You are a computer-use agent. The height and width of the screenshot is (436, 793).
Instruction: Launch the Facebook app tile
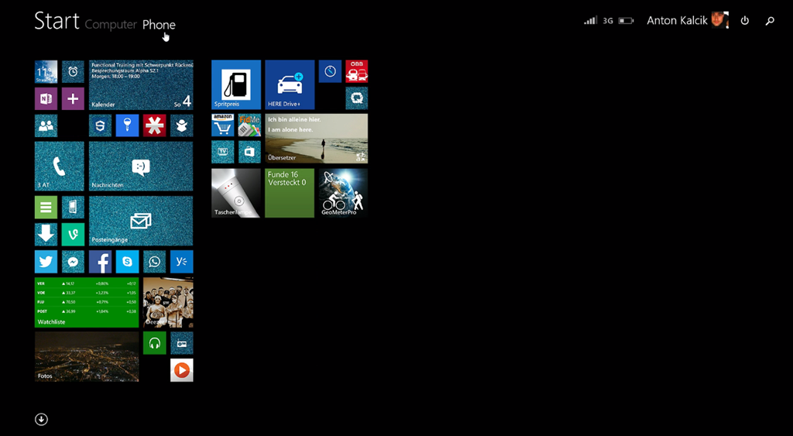click(100, 262)
